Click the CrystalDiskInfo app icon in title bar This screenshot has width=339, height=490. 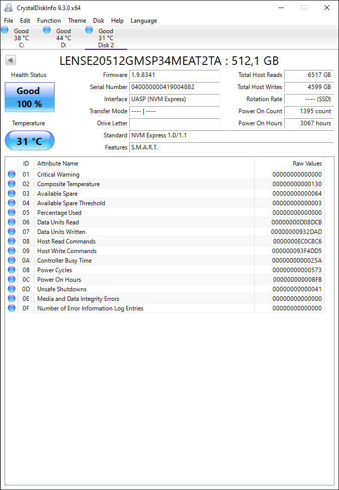click(8, 8)
